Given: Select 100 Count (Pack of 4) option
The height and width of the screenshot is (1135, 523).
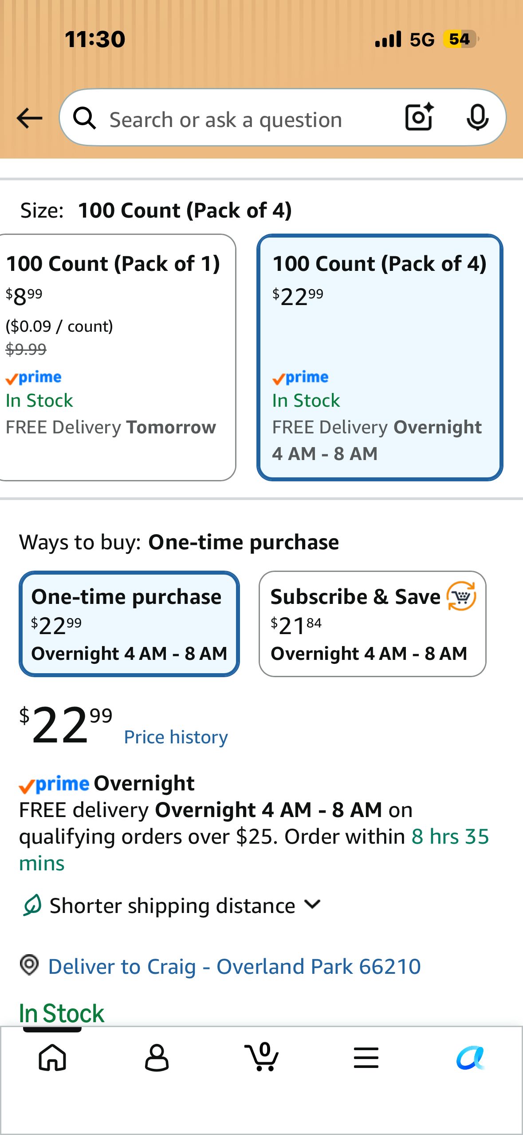Looking at the screenshot, I should 380,357.
